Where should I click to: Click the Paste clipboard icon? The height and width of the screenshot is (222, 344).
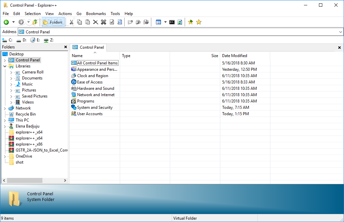click(88, 22)
